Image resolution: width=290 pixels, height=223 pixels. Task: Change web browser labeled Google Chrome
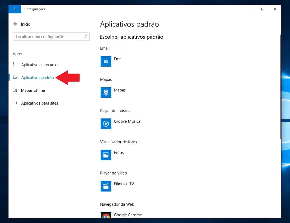128,215
